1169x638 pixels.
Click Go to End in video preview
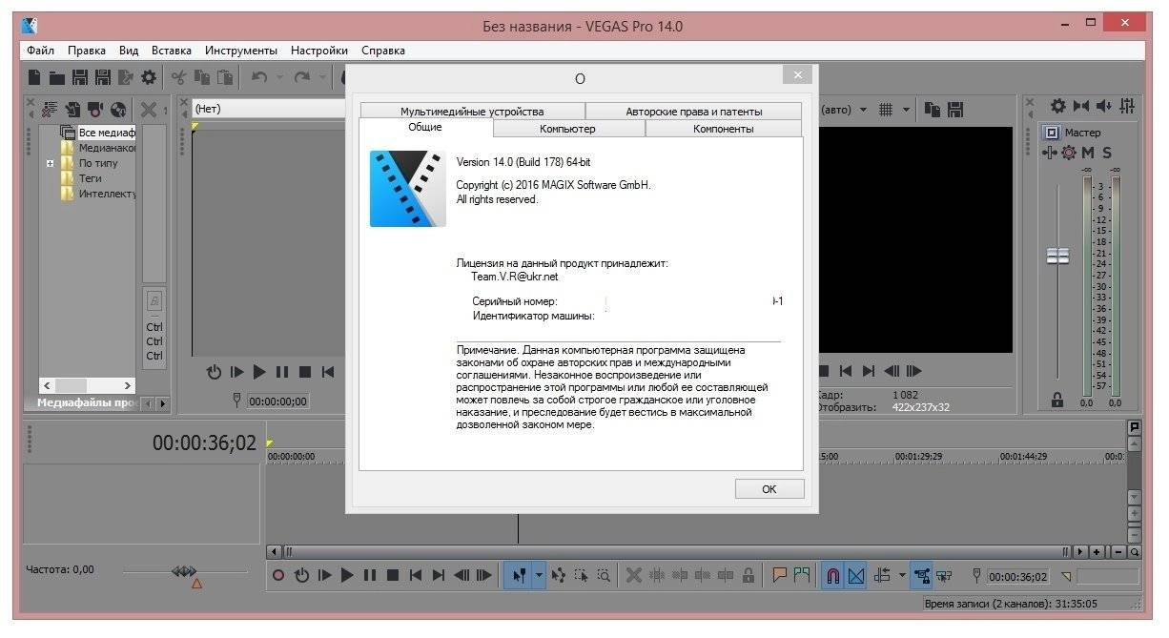point(868,371)
